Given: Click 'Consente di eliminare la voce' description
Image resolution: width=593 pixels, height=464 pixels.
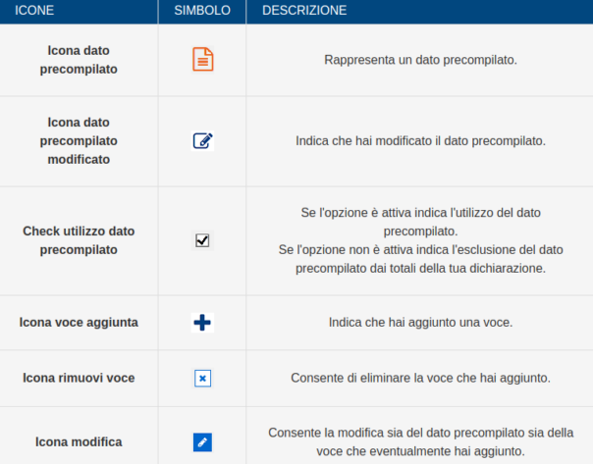Looking at the screenshot, I should 420,378.
